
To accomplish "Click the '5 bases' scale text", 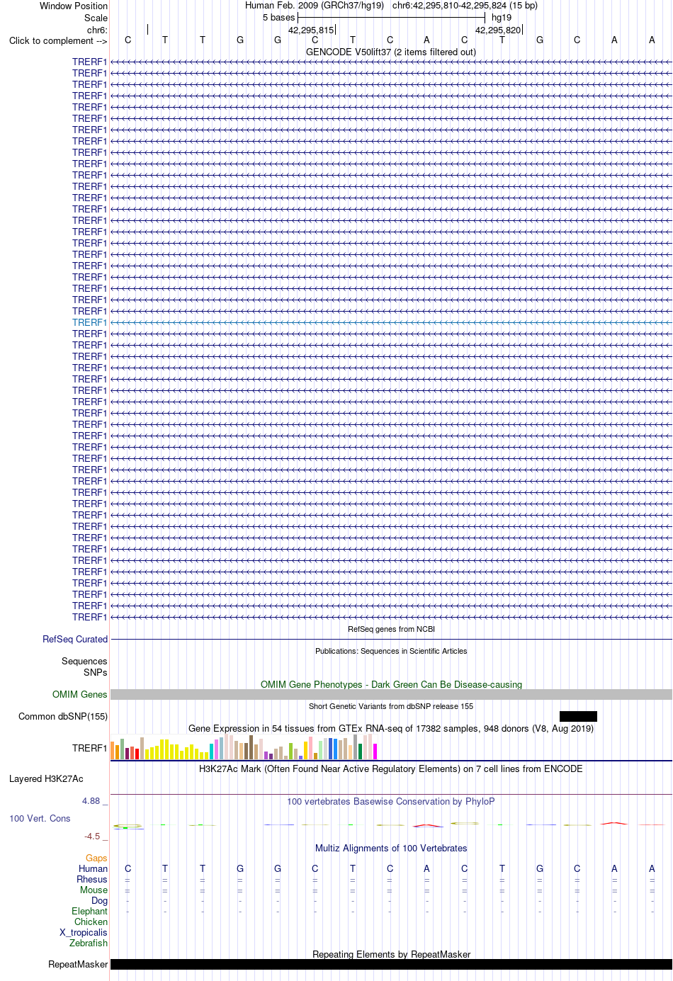I will [278, 17].
